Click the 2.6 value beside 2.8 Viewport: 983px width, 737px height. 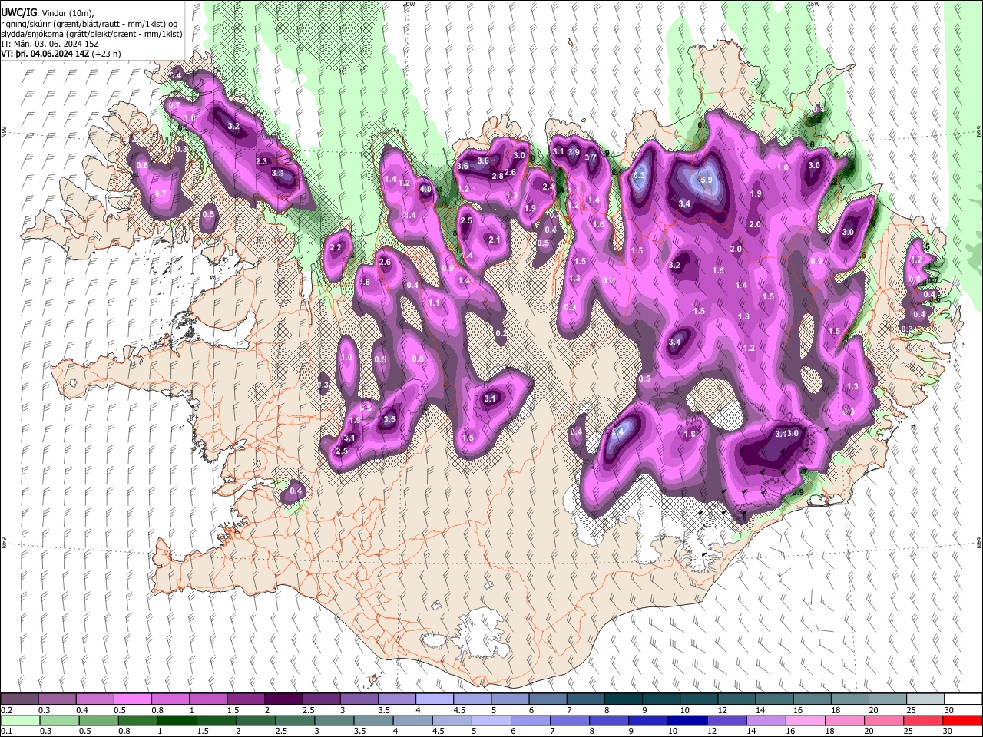510,173
